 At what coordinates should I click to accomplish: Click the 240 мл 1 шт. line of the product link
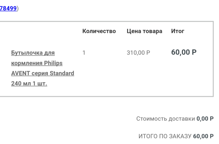pos(29,84)
